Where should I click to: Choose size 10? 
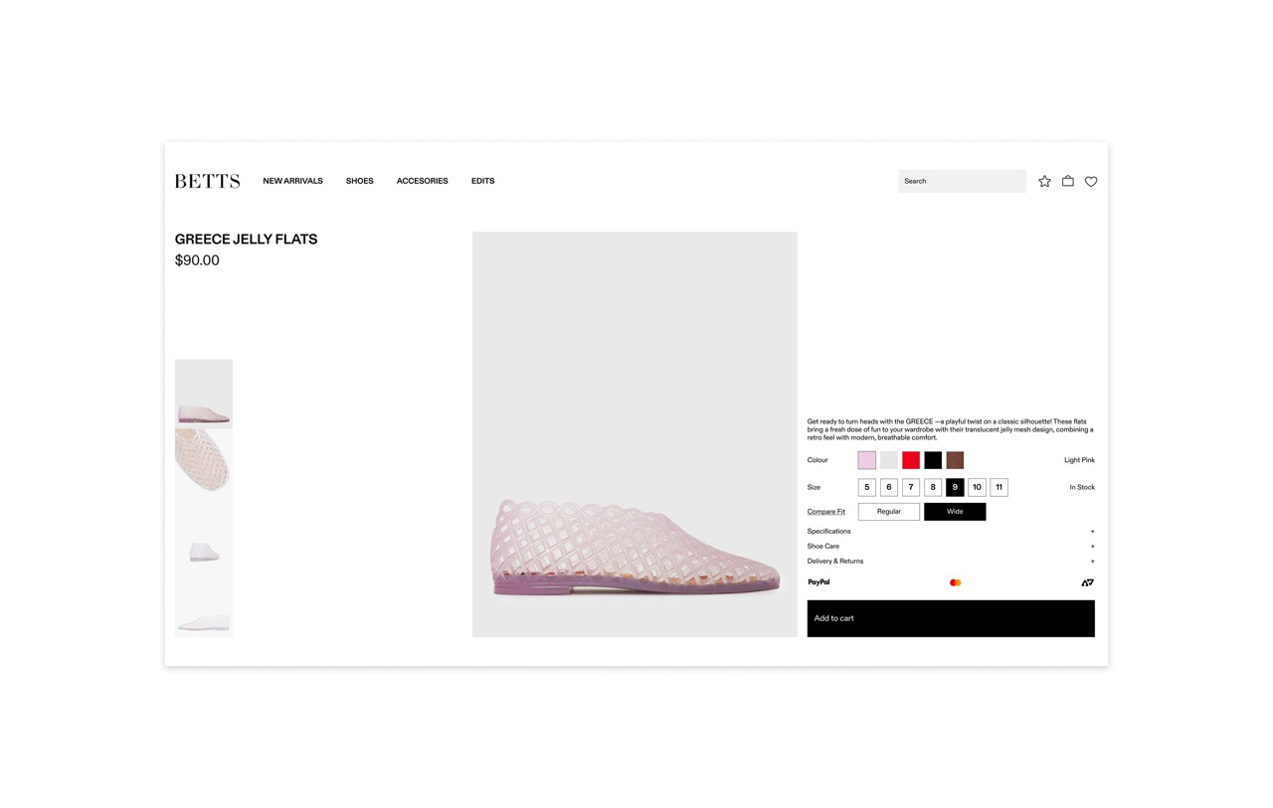(x=977, y=487)
